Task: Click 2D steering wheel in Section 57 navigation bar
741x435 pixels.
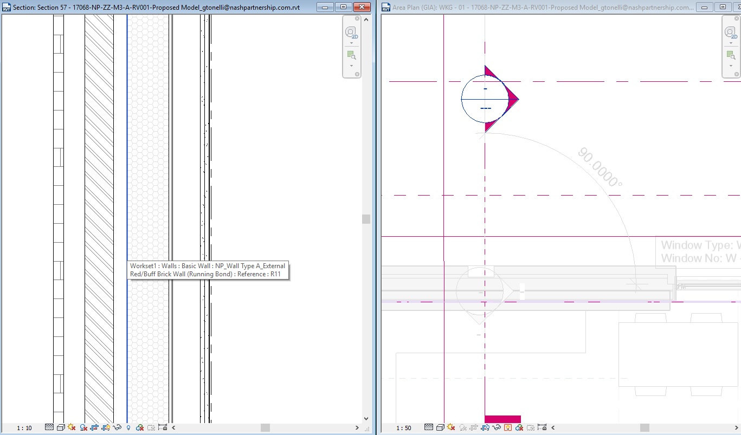Action: click(x=351, y=33)
